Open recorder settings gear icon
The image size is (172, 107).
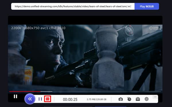coord(146,99)
